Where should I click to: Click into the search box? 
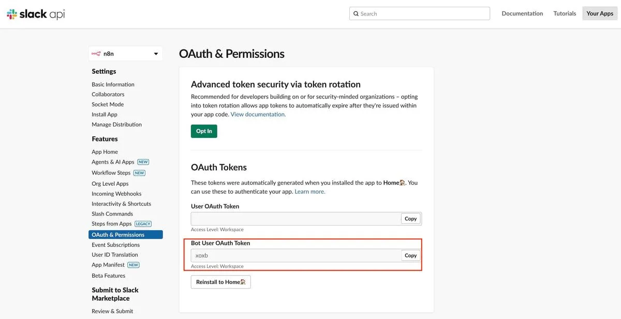(x=422, y=14)
